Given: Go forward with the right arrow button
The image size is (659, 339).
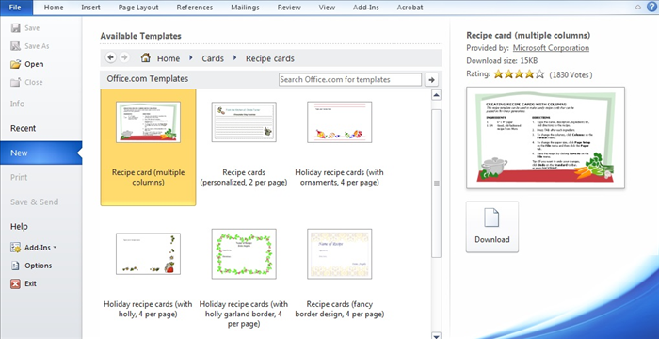Looking at the screenshot, I should (124, 57).
